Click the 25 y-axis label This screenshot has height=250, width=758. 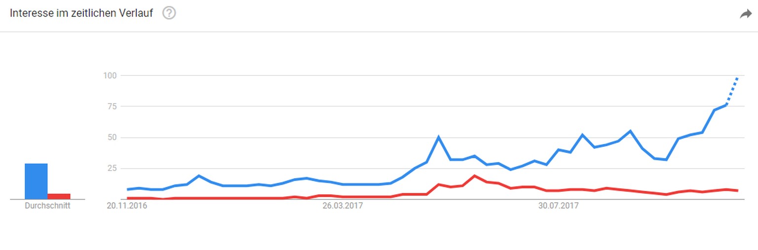tap(111, 168)
